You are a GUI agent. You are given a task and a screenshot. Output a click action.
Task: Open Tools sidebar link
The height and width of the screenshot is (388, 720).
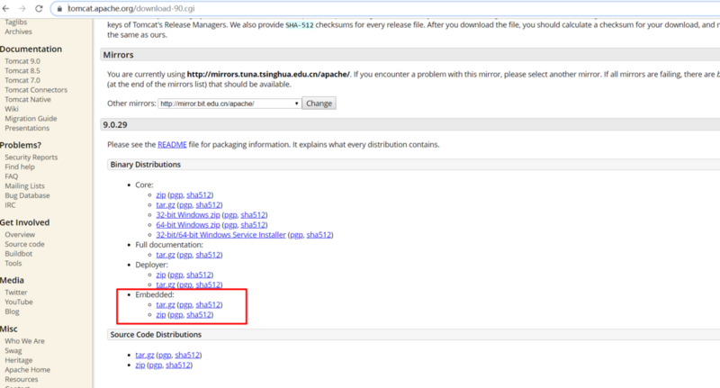13,264
